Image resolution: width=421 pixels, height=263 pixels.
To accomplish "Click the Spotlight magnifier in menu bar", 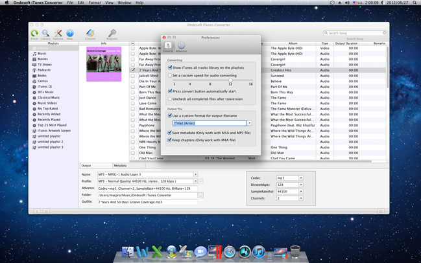I will [415, 3].
